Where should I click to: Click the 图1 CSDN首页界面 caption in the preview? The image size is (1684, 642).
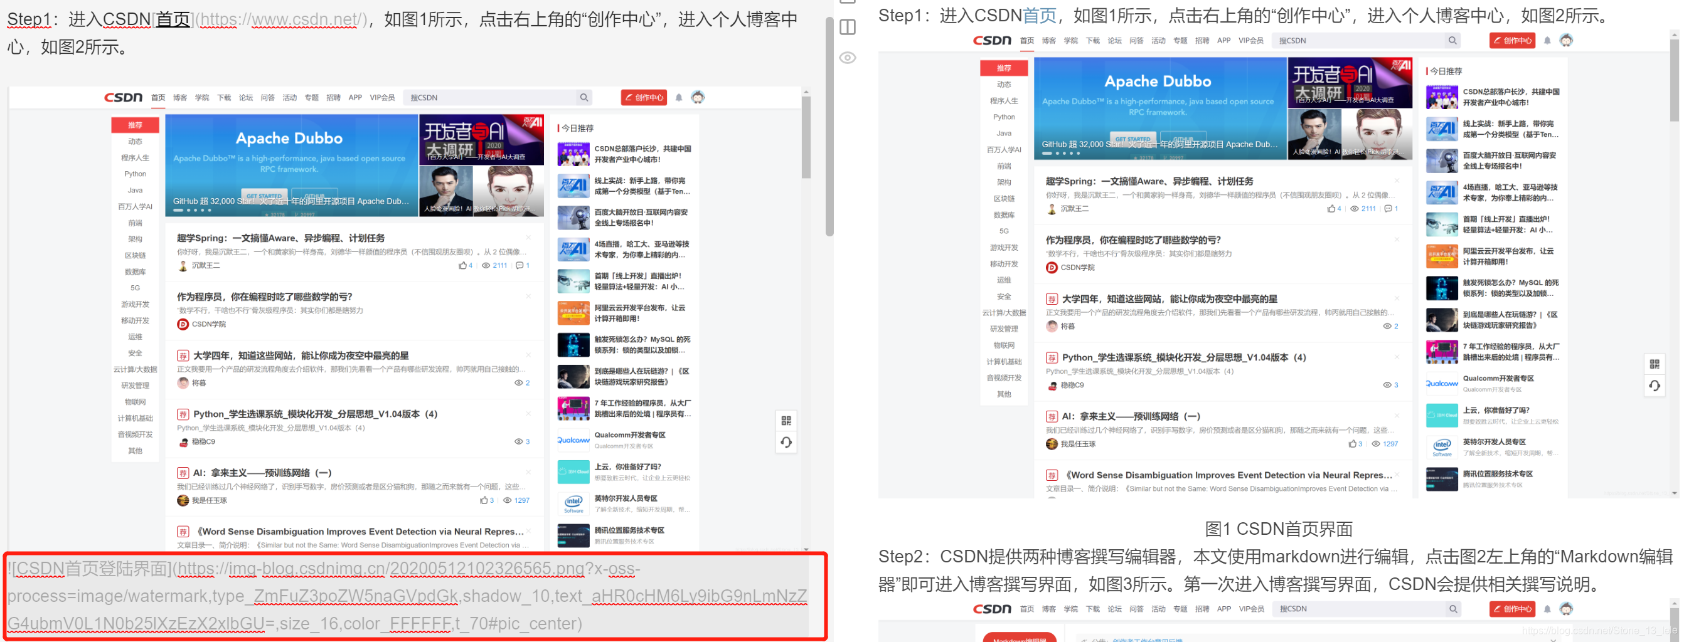tap(1278, 529)
